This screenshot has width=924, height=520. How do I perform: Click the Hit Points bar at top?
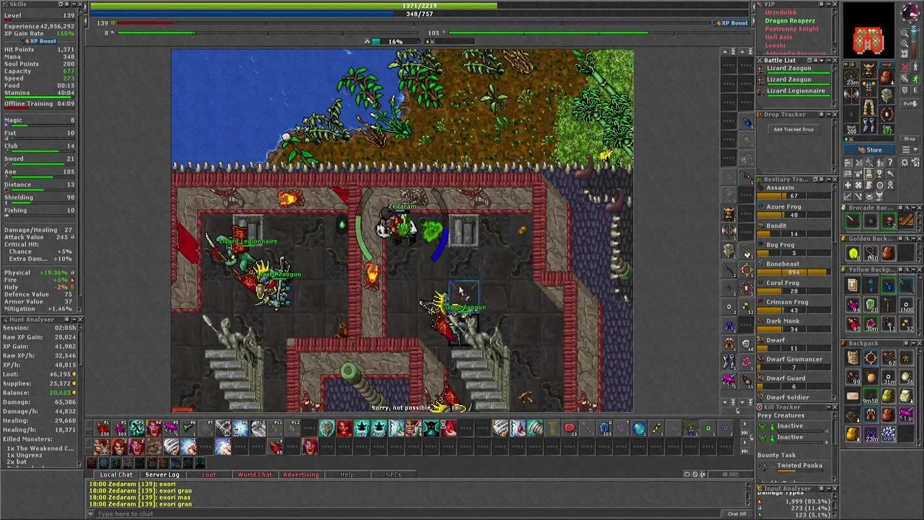419,6
